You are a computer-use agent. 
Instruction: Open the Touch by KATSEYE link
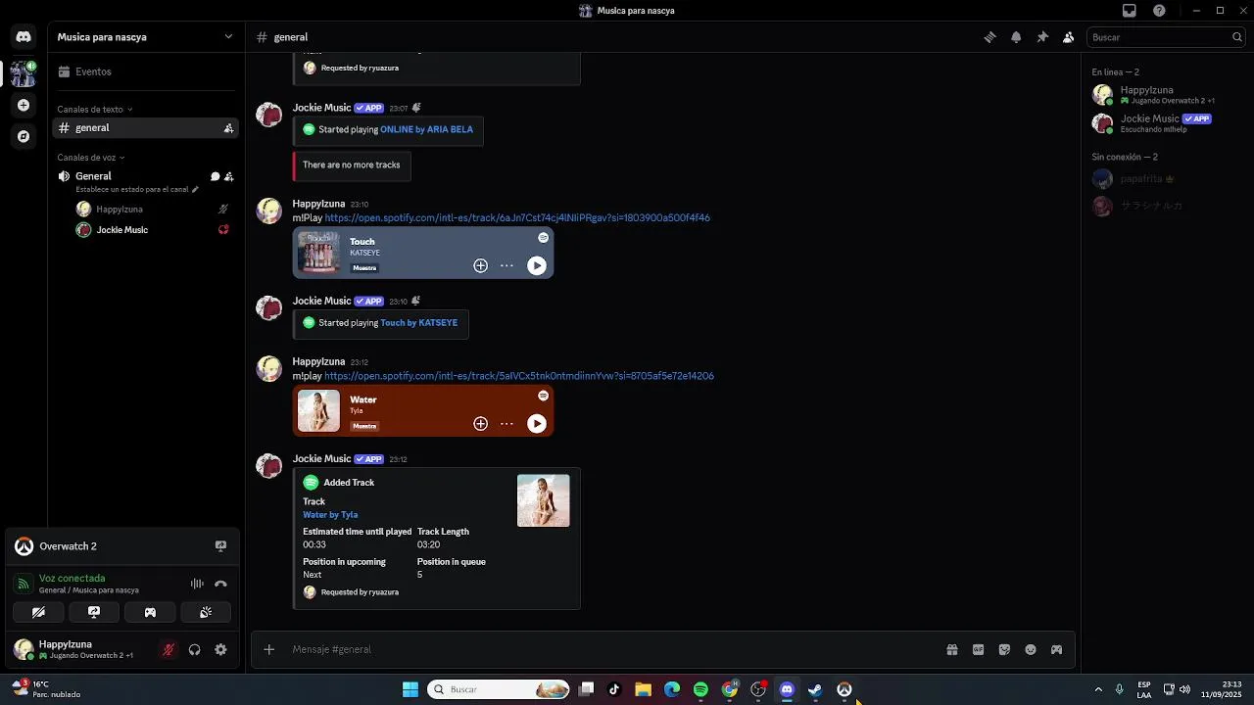tap(418, 323)
